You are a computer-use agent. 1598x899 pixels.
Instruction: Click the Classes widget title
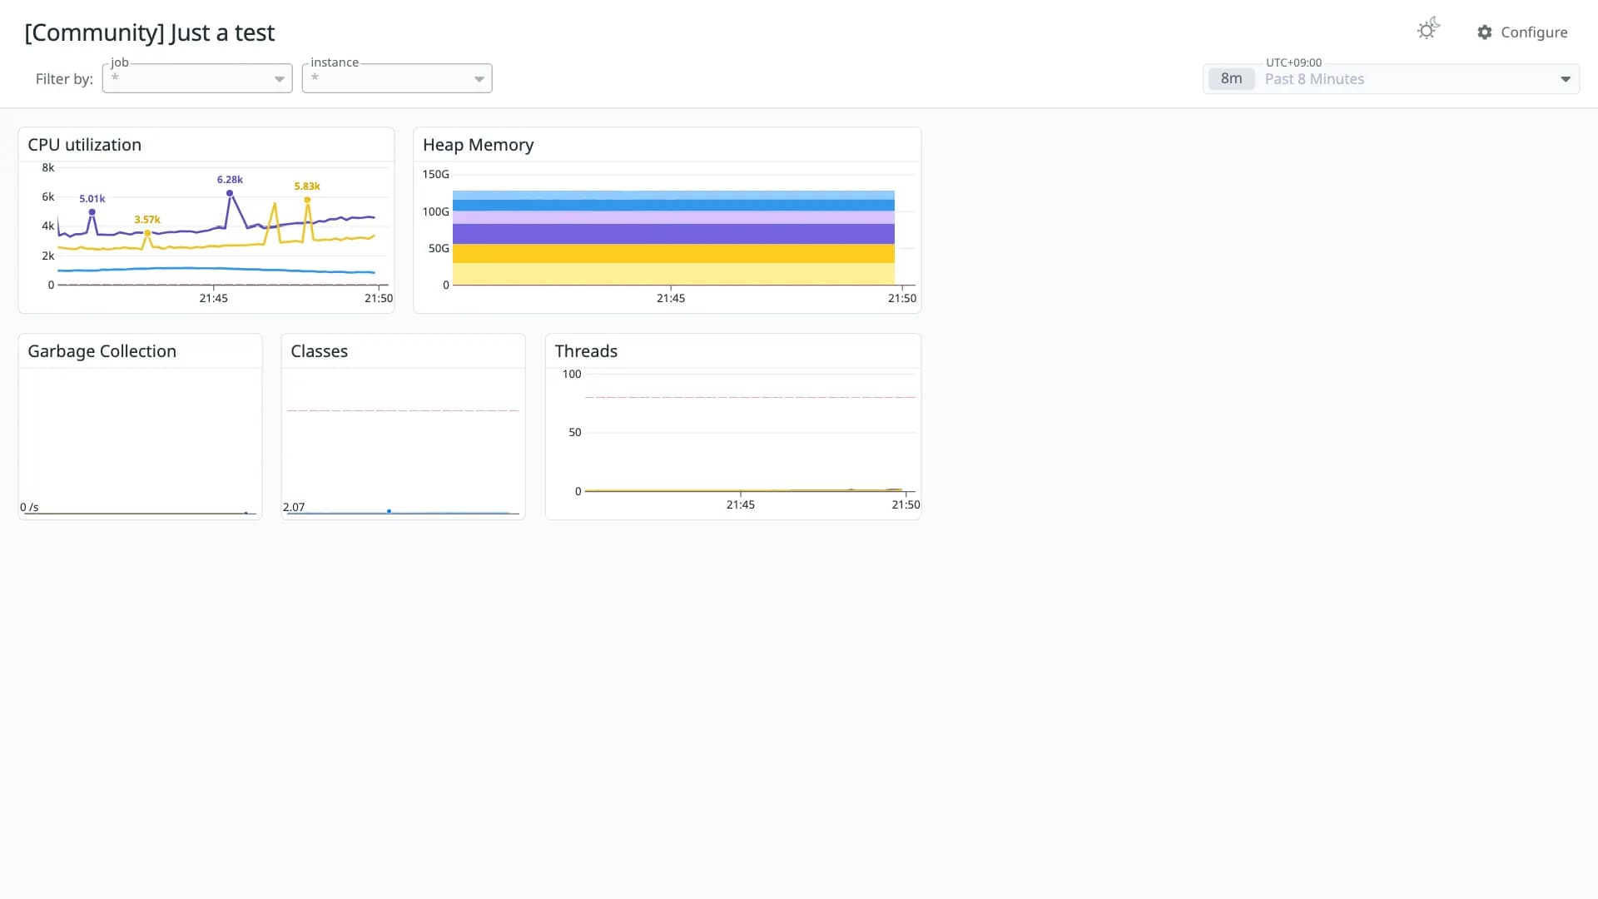(x=320, y=351)
